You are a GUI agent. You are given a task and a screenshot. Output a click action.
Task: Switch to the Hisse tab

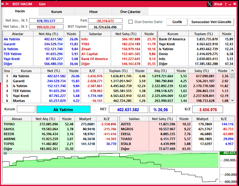(93, 12)
